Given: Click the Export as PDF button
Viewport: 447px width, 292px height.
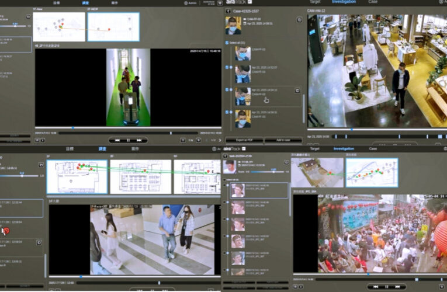Looking at the screenshot, I should coord(242,140).
